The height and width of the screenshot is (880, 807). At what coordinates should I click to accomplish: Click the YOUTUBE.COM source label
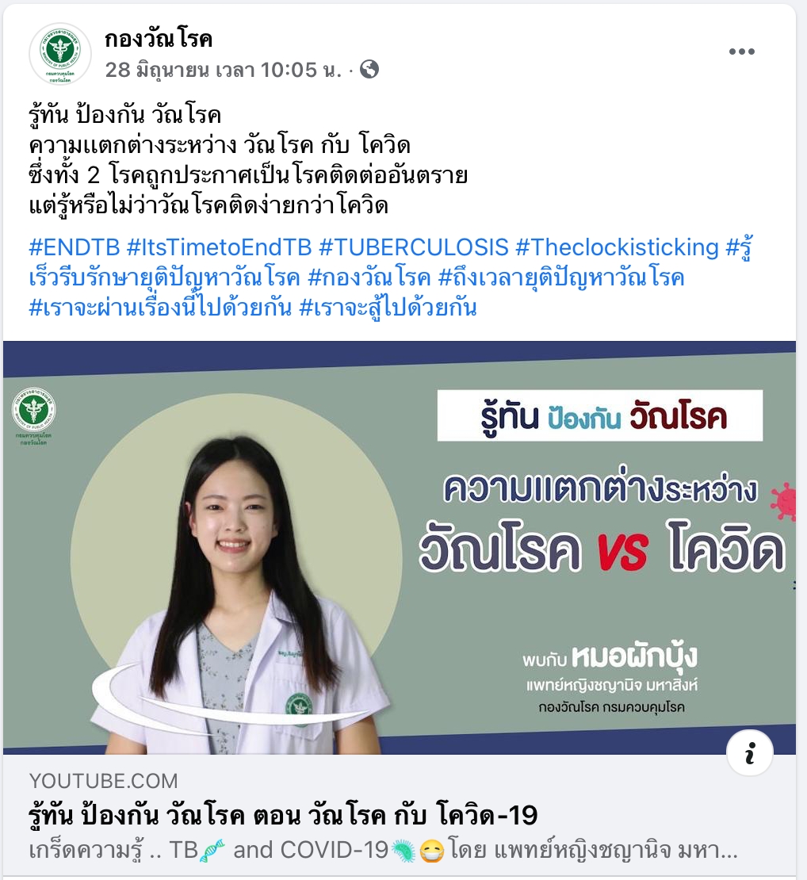click(104, 781)
